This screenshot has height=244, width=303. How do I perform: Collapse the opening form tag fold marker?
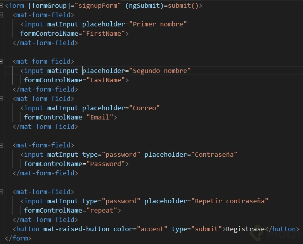[2, 6]
